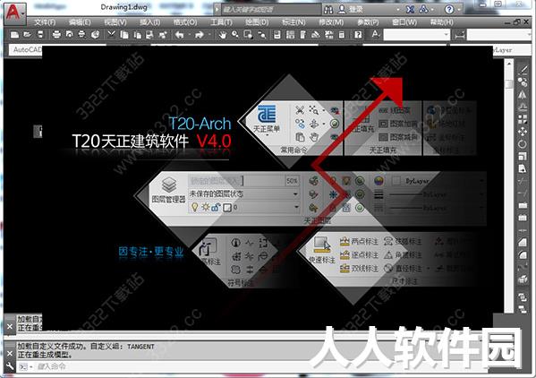The width and height of the screenshot is (536, 378).
Task: Expand the sign-in account dropdown arrow
Action: click(398, 10)
